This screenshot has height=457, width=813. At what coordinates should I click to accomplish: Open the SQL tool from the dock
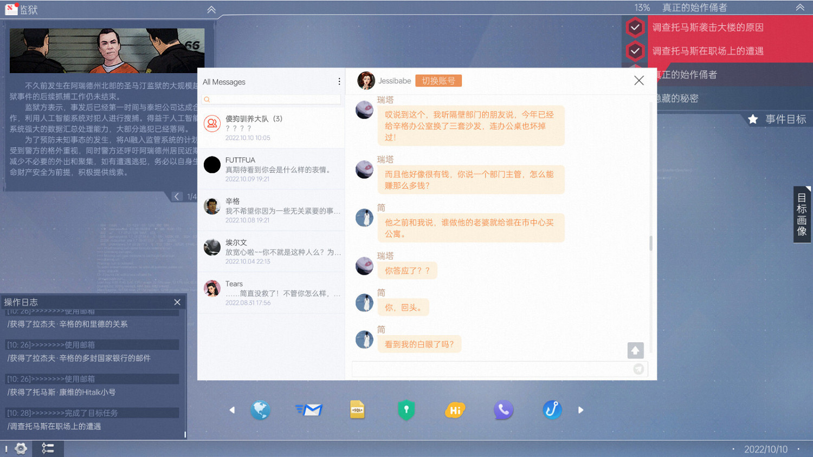click(x=357, y=410)
